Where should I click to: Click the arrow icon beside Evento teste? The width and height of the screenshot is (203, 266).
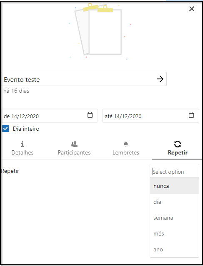160,79
